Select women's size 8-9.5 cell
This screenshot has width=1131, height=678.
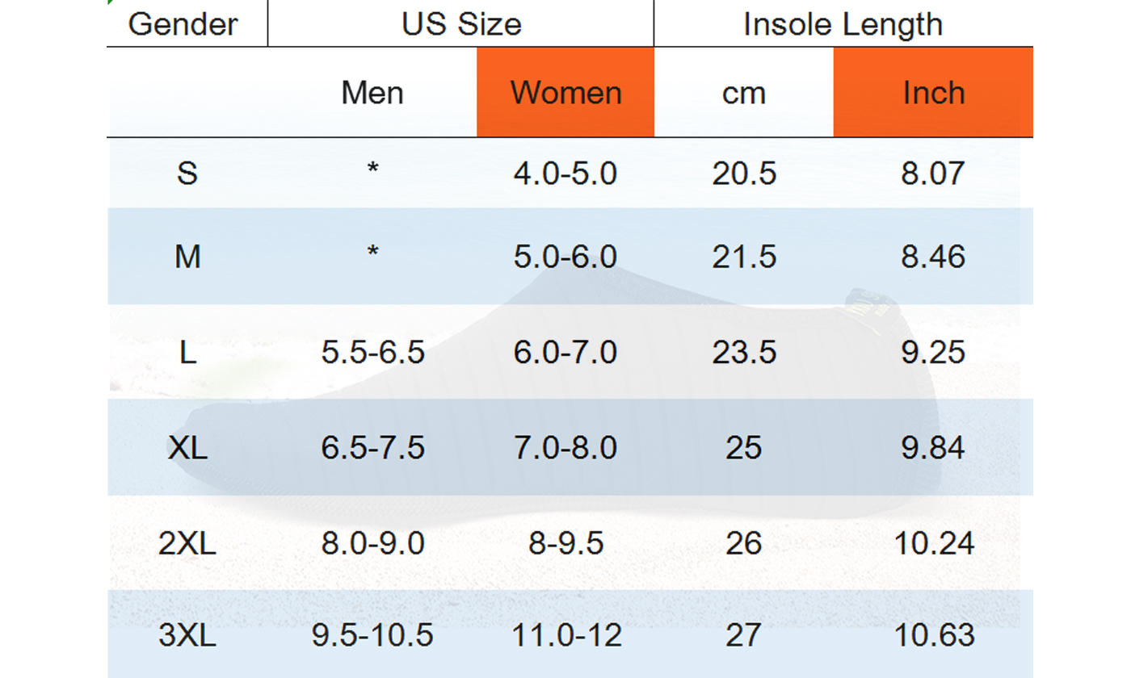click(x=565, y=543)
